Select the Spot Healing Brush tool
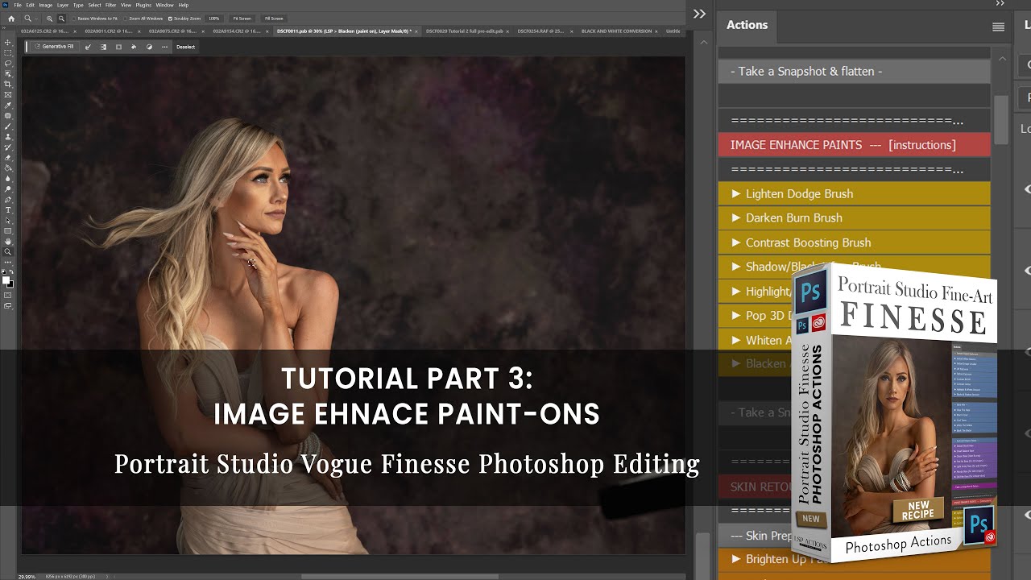Screen dimensions: 1031x580 (8, 114)
